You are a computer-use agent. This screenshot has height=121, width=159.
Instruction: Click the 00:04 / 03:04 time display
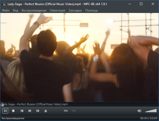tap(149, 118)
